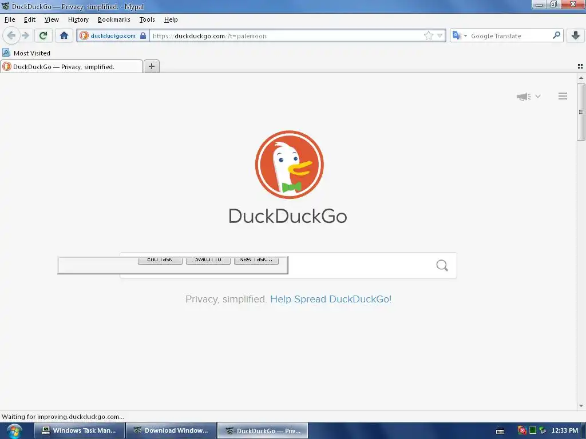Open the Tools menu

147,19
